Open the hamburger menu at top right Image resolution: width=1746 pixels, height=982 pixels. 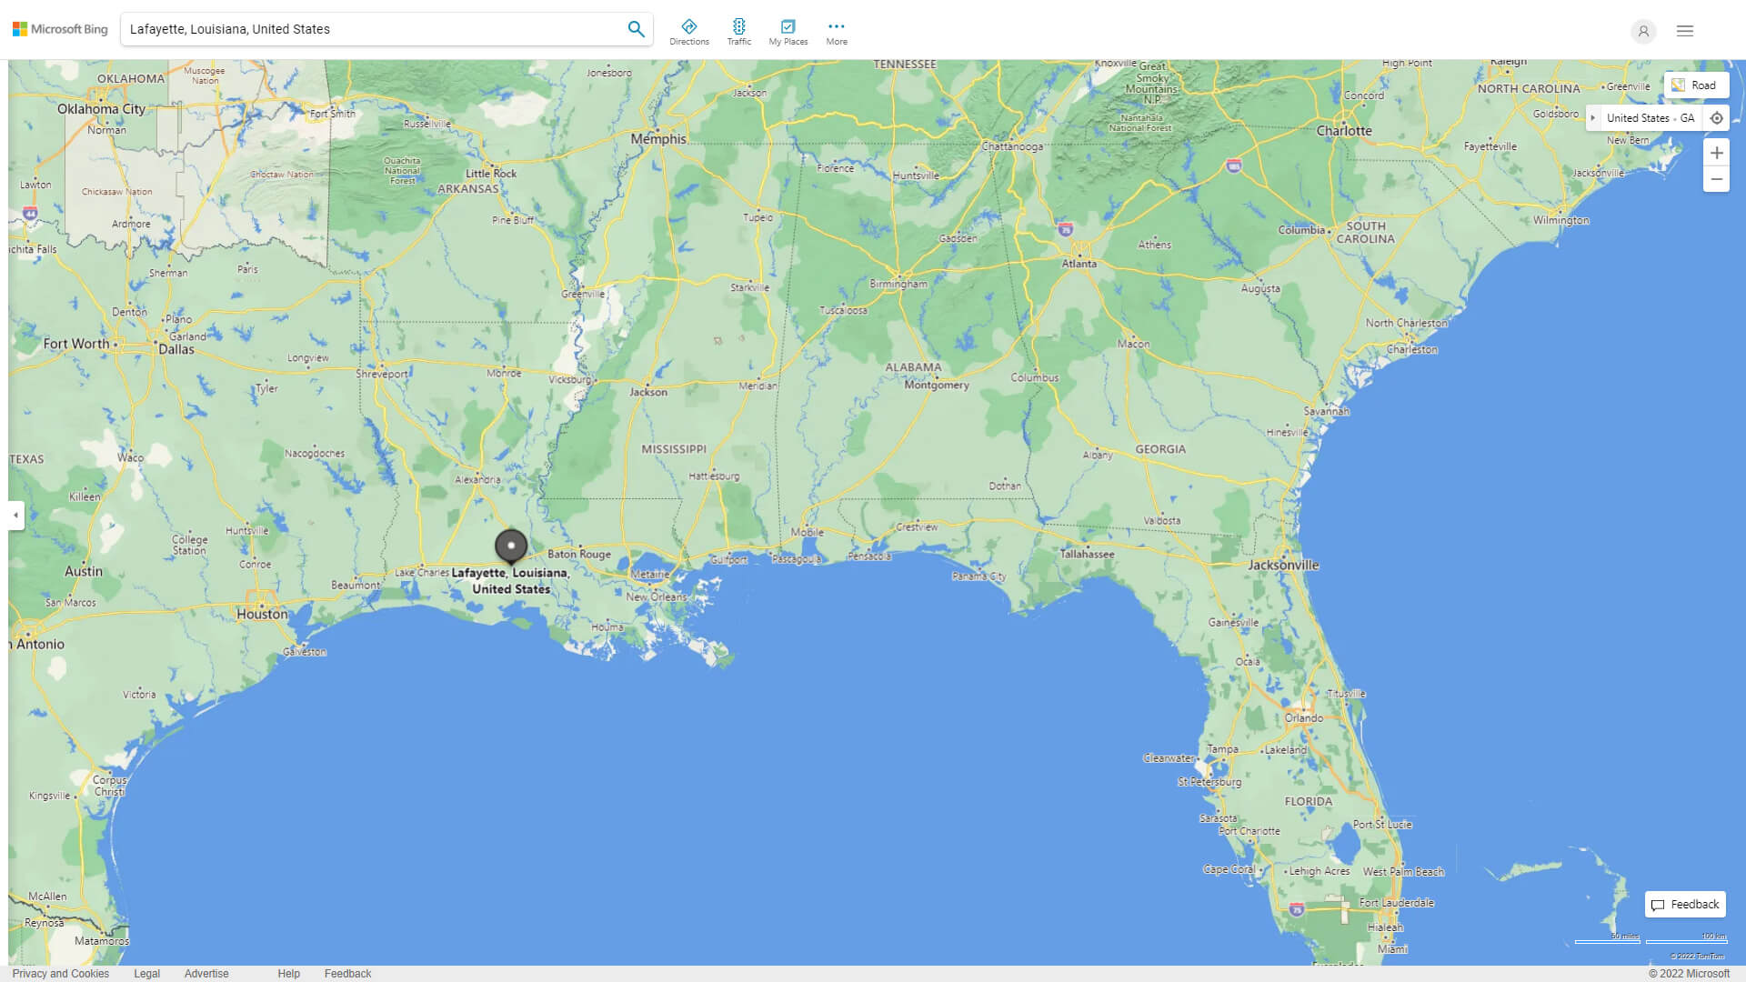pyautogui.click(x=1684, y=30)
